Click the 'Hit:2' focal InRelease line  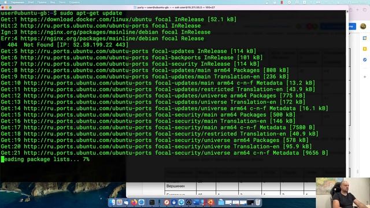tap(101, 26)
